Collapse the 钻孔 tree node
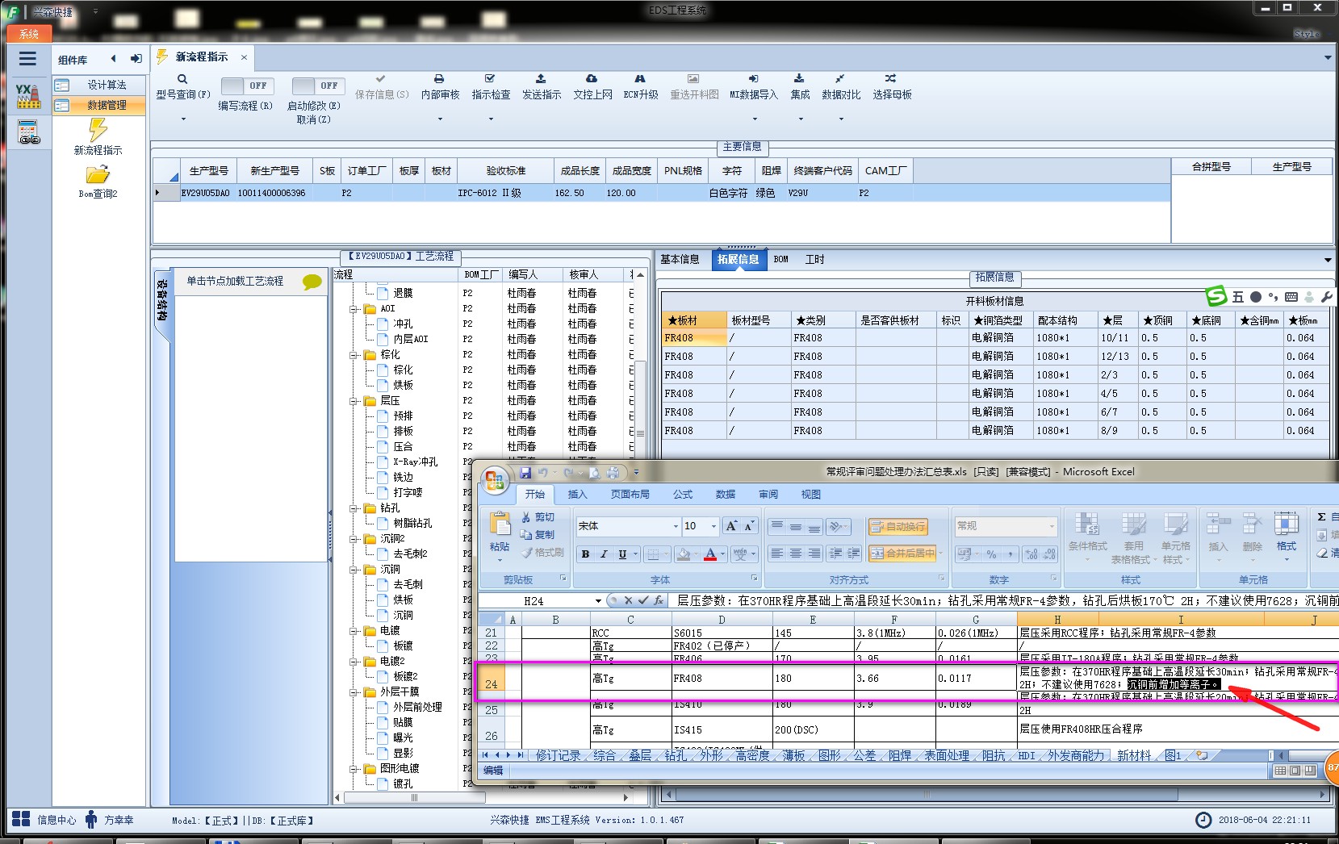Viewport: 1339px width, 844px height. point(354,508)
